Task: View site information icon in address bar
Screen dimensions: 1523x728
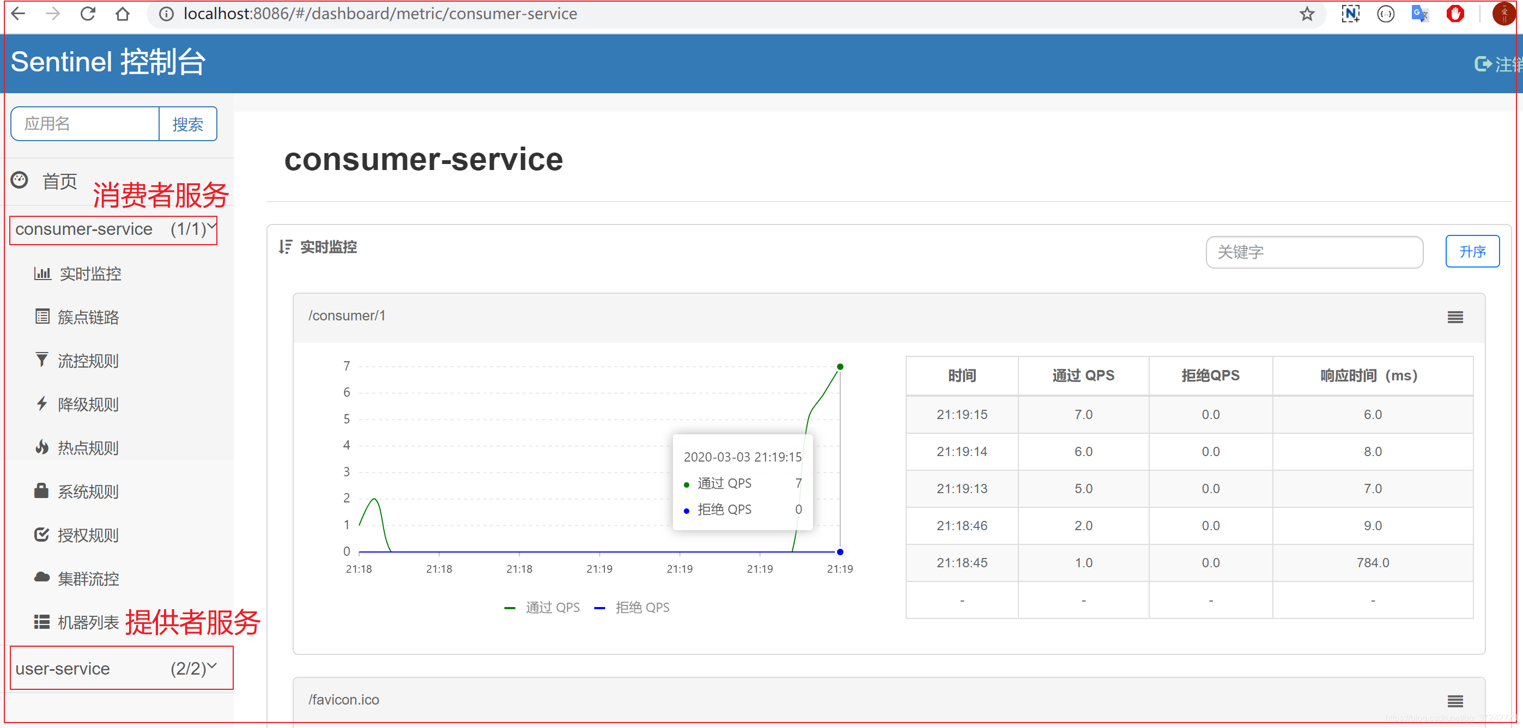Action: coord(167,14)
